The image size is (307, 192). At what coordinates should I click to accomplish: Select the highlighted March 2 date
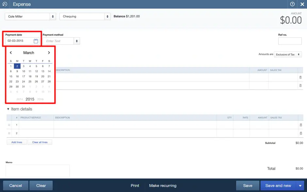pyautogui.click(x=17, y=66)
